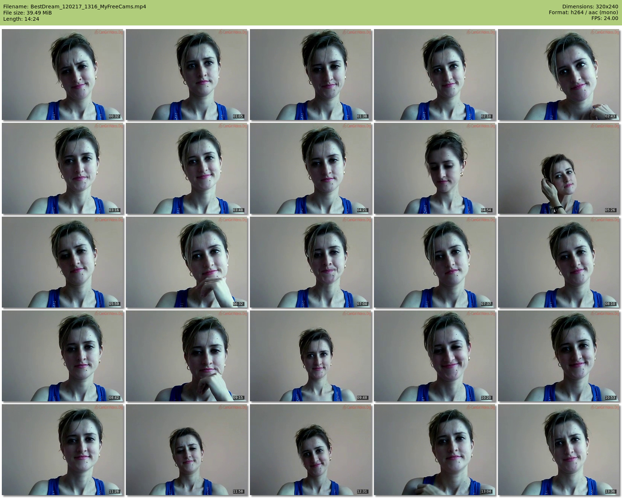Open the frame at 03:16
Image resolution: width=622 pixels, height=498 pixels.
point(63,168)
